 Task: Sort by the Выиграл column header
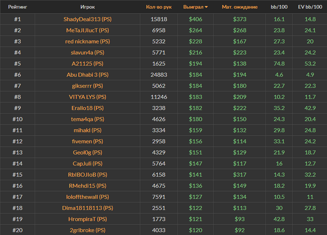[x=196, y=7]
